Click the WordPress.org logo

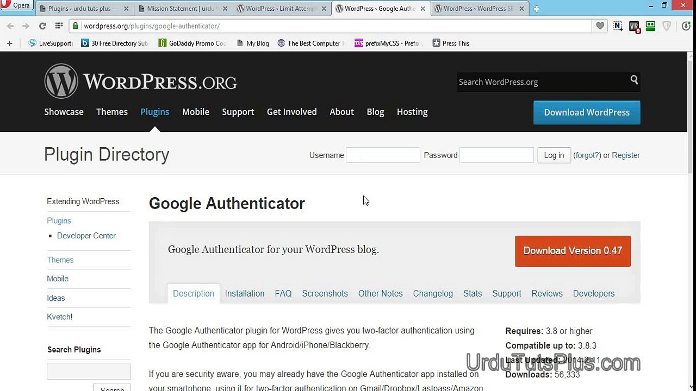140,81
